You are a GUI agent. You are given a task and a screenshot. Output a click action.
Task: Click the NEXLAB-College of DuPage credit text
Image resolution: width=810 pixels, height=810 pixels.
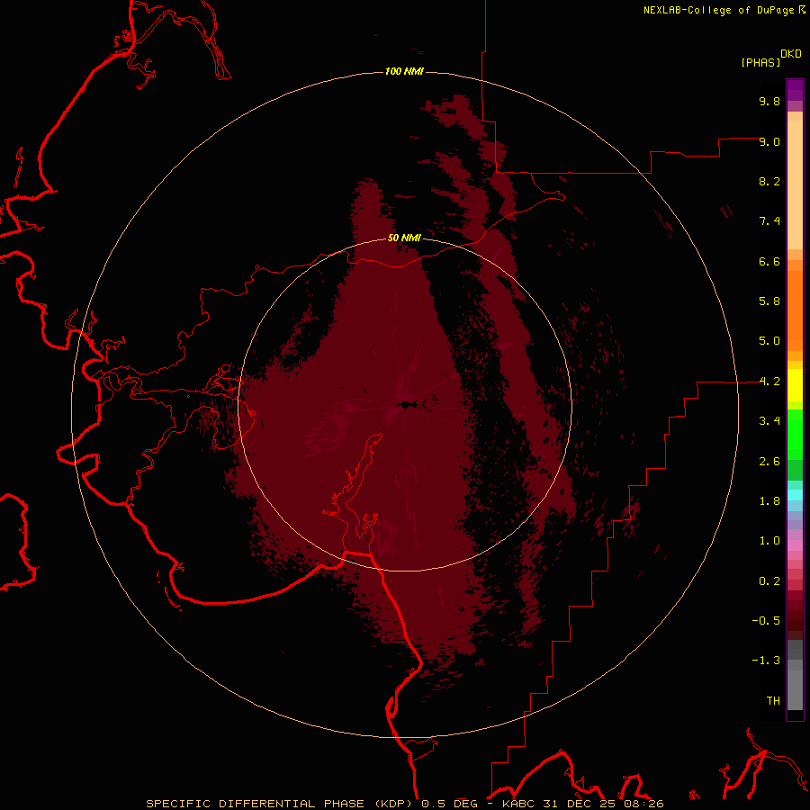tap(718, 10)
